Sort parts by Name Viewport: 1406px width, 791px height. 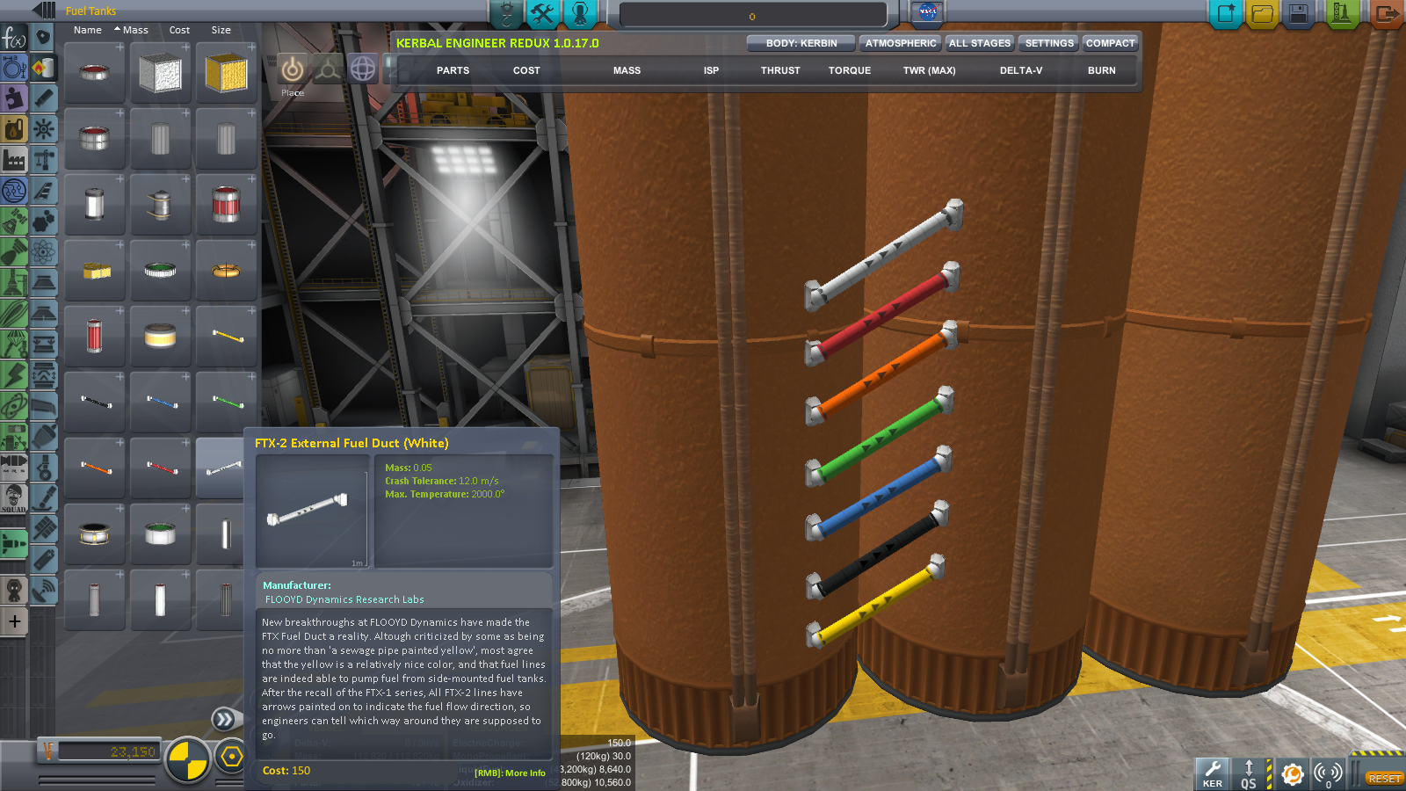click(88, 30)
